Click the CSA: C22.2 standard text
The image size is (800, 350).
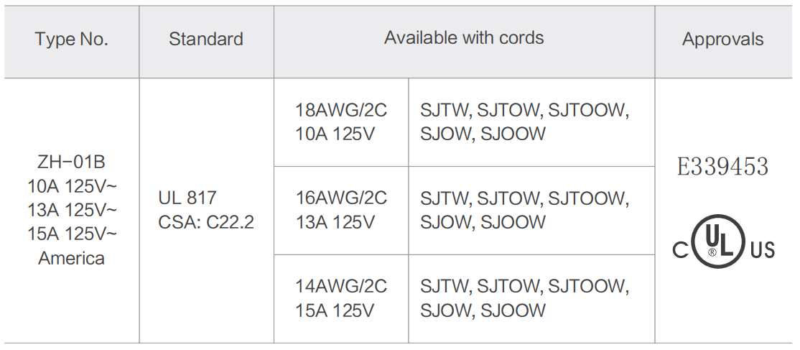coord(206,222)
